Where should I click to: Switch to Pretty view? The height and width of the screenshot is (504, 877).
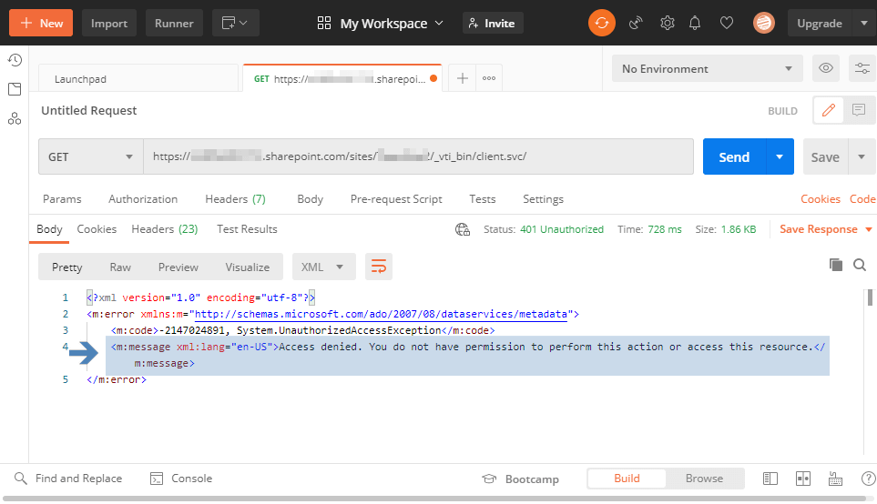pyautogui.click(x=67, y=267)
